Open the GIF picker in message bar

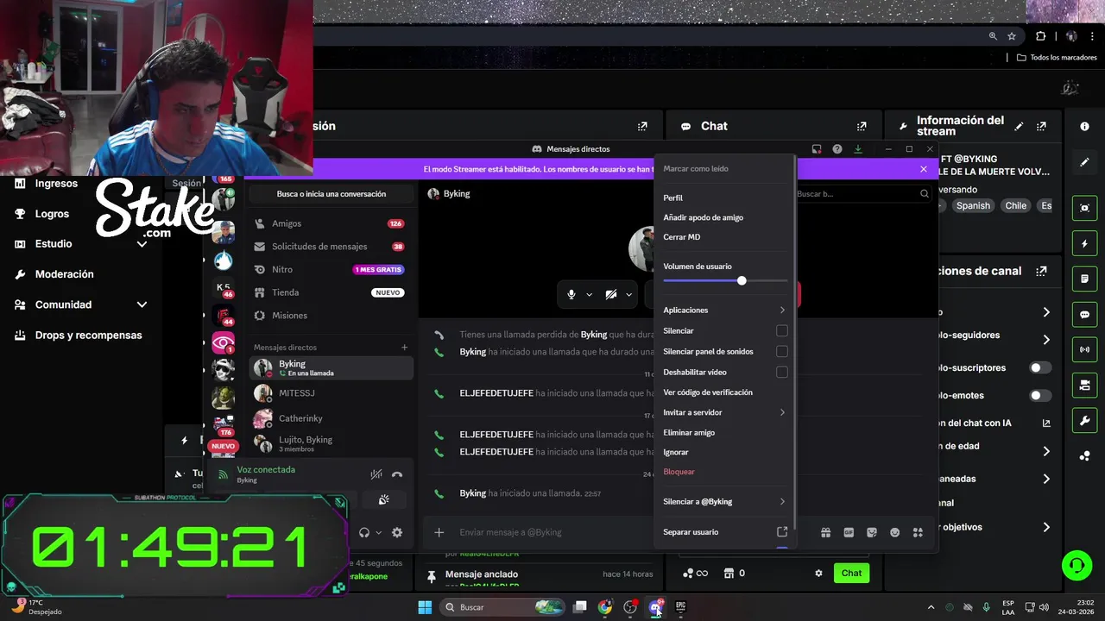(x=849, y=532)
